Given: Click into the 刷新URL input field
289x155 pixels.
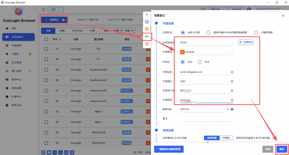Looking at the screenshot, I should (203, 109).
